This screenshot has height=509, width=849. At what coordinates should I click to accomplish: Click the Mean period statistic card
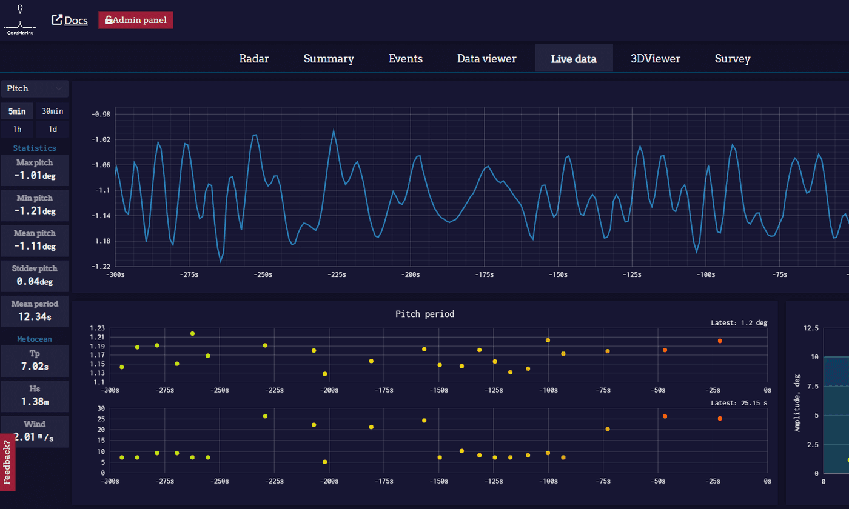35,310
